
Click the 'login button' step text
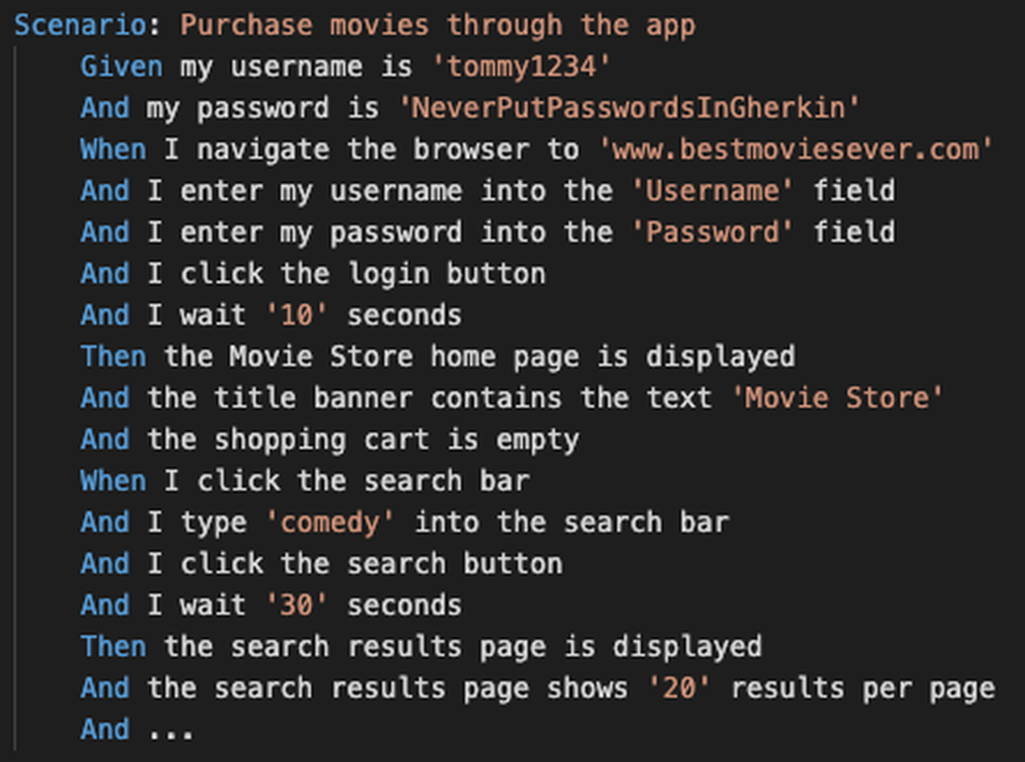[x=446, y=274]
